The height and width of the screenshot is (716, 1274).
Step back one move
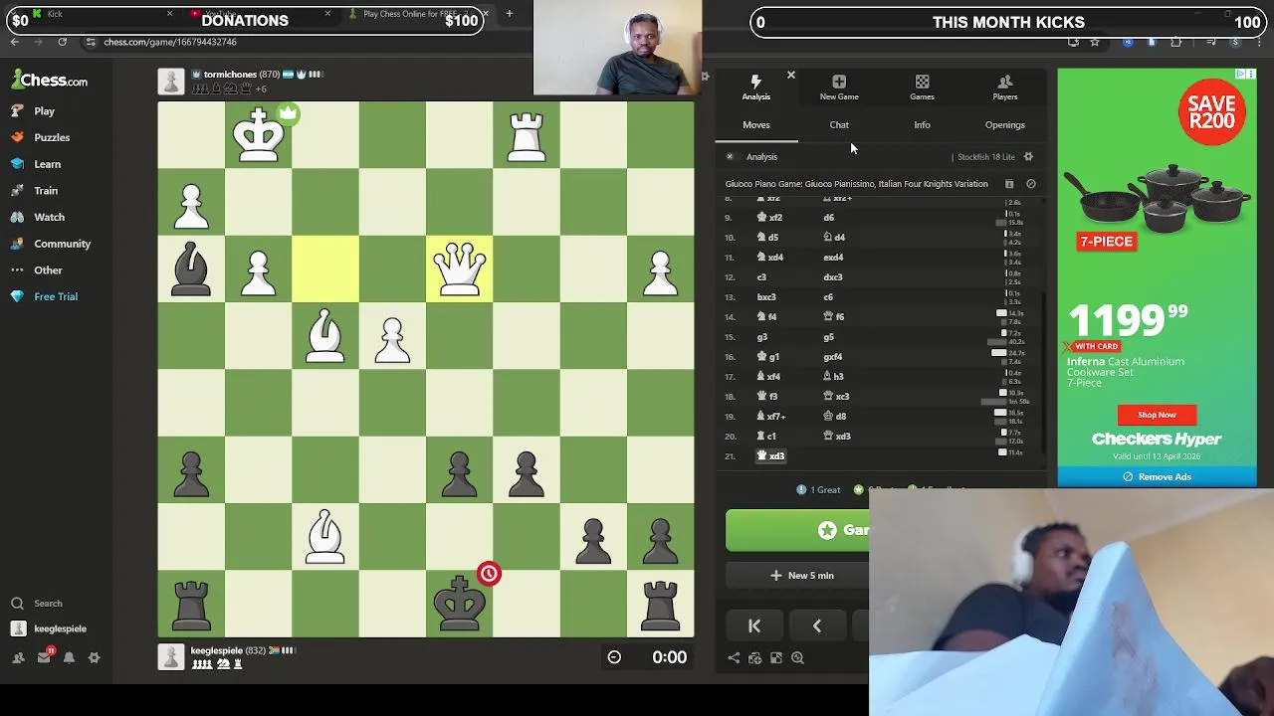pos(817,626)
